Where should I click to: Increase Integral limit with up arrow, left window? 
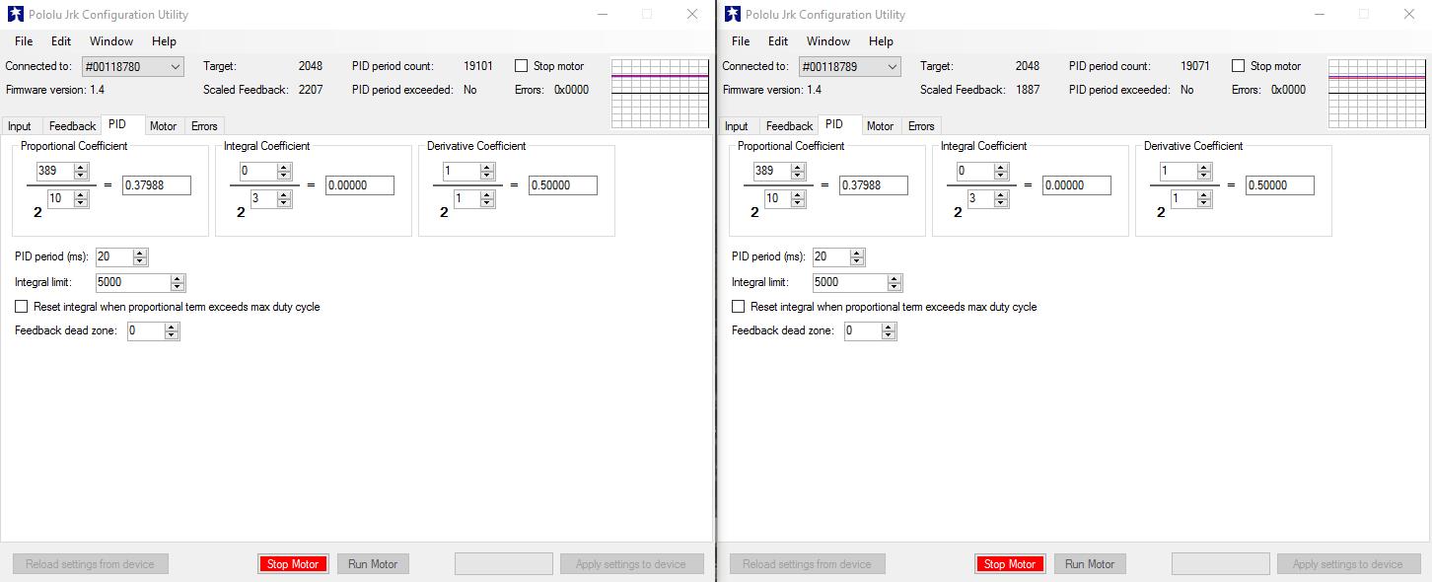[178, 278]
